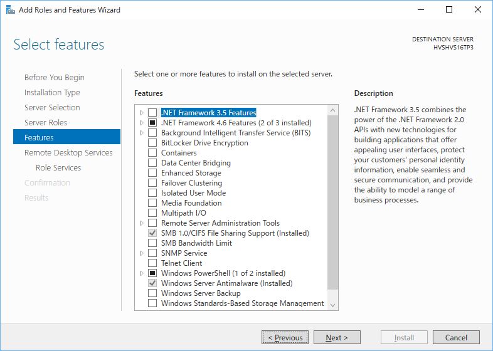Select Windows Server Backup label
493x351 pixels.
[201, 293]
